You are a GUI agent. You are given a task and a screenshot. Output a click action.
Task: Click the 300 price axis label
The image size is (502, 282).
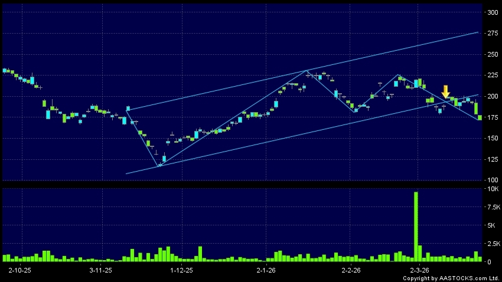point(491,12)
